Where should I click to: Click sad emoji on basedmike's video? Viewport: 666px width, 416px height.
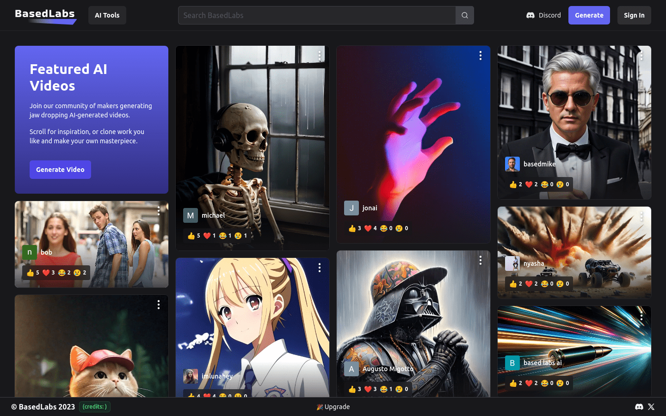coord(560,184)
